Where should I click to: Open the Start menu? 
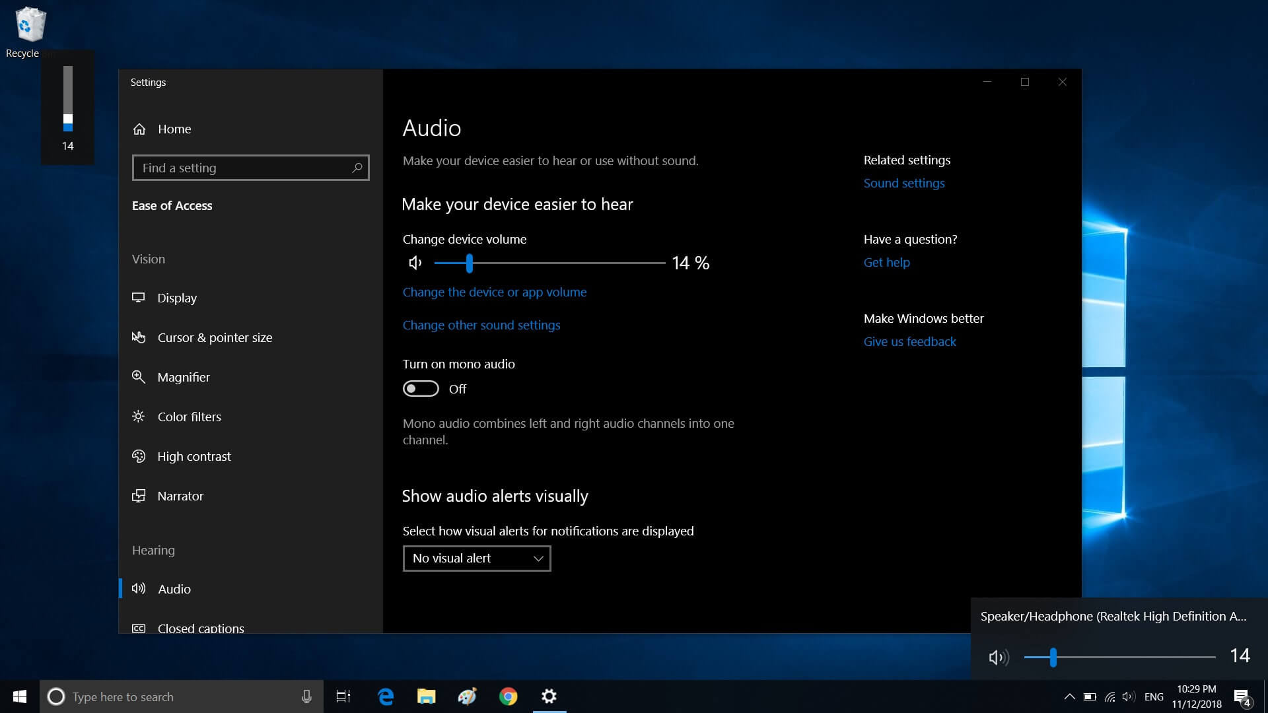tap(19, 696)
